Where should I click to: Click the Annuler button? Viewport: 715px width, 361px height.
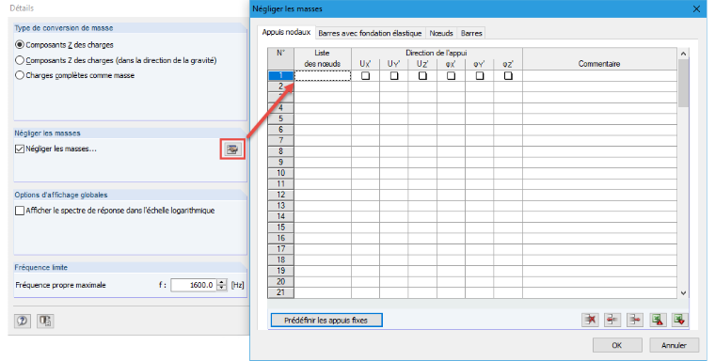tap(674, 345)
